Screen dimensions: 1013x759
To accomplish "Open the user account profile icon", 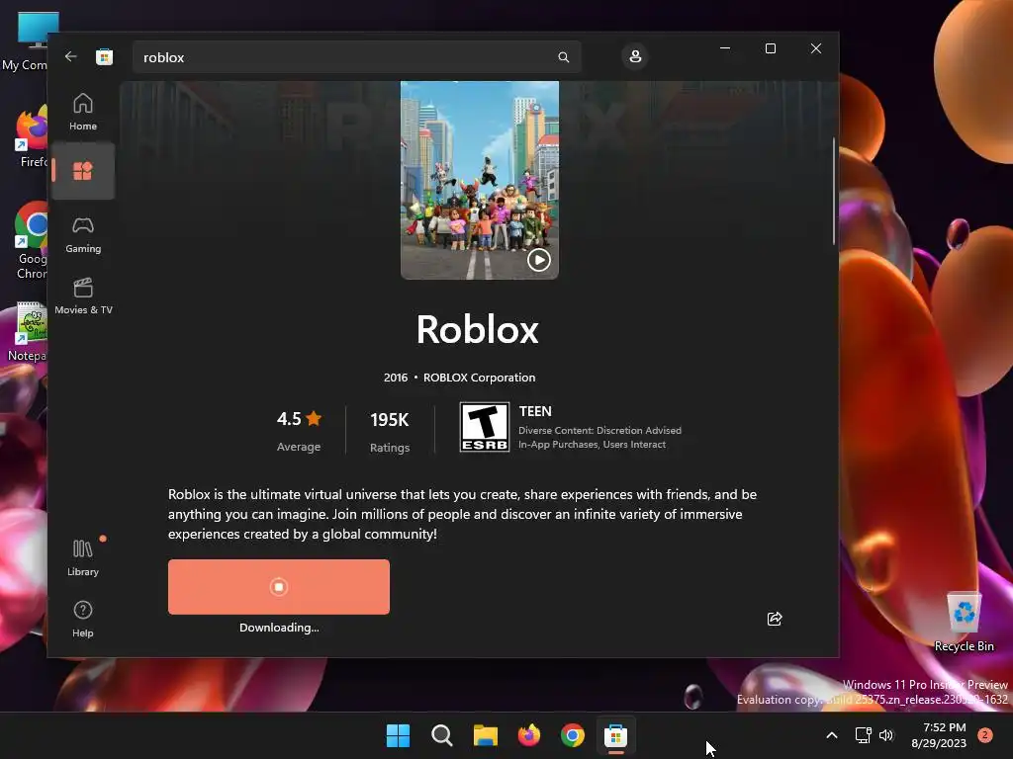I will pos(635,56).
